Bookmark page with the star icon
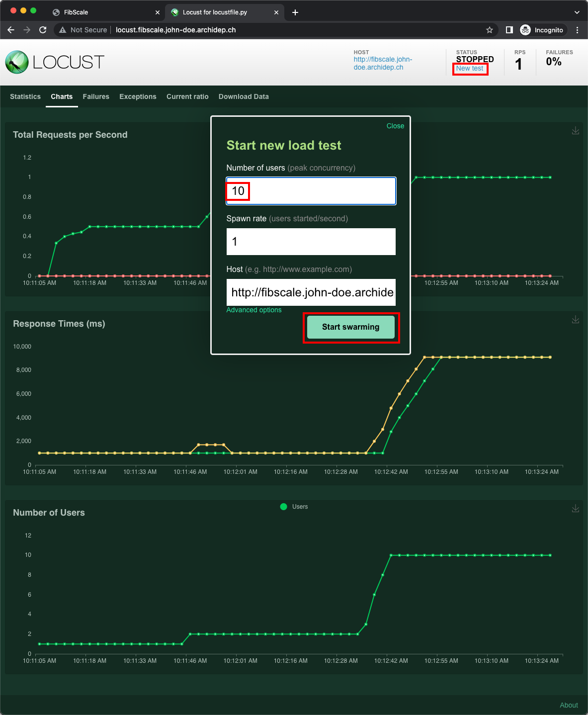Image resolution: width=588 pixels, height=715 pixels. point(489,30)
